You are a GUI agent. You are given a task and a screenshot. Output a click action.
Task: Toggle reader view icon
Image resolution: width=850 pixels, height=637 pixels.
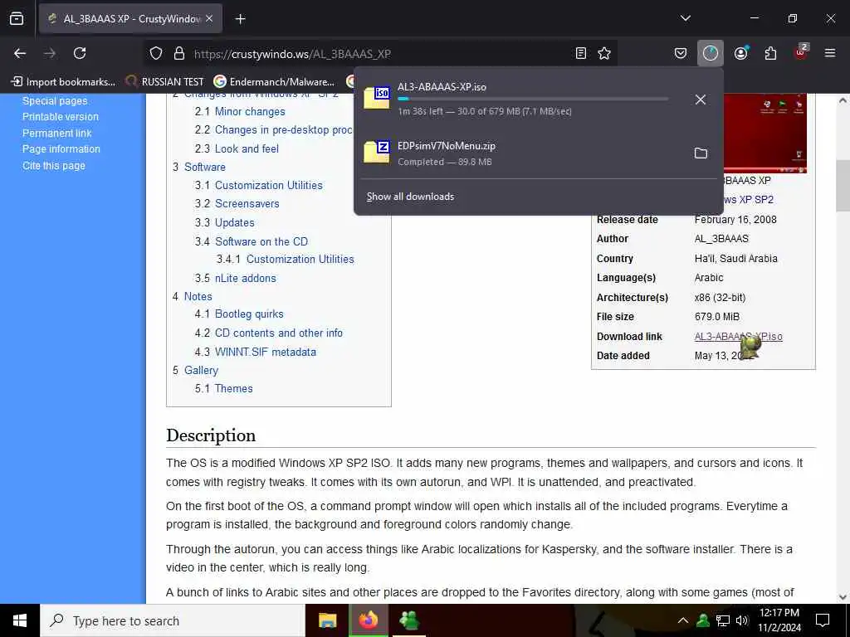[x=580, y=53]
